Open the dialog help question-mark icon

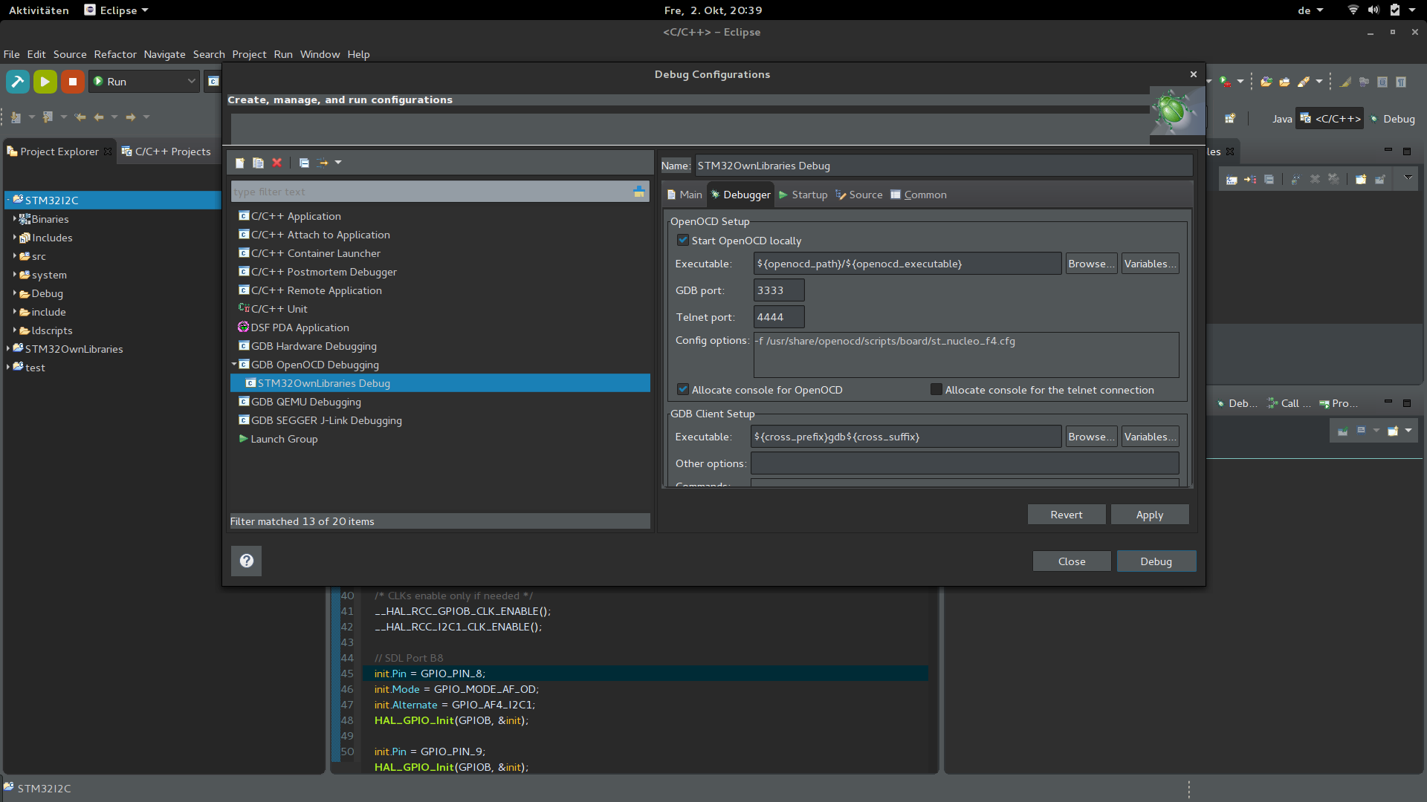pos(246,561)
